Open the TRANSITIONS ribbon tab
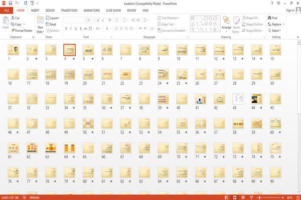This screenshot has width=301, height=200. [69, 11]
